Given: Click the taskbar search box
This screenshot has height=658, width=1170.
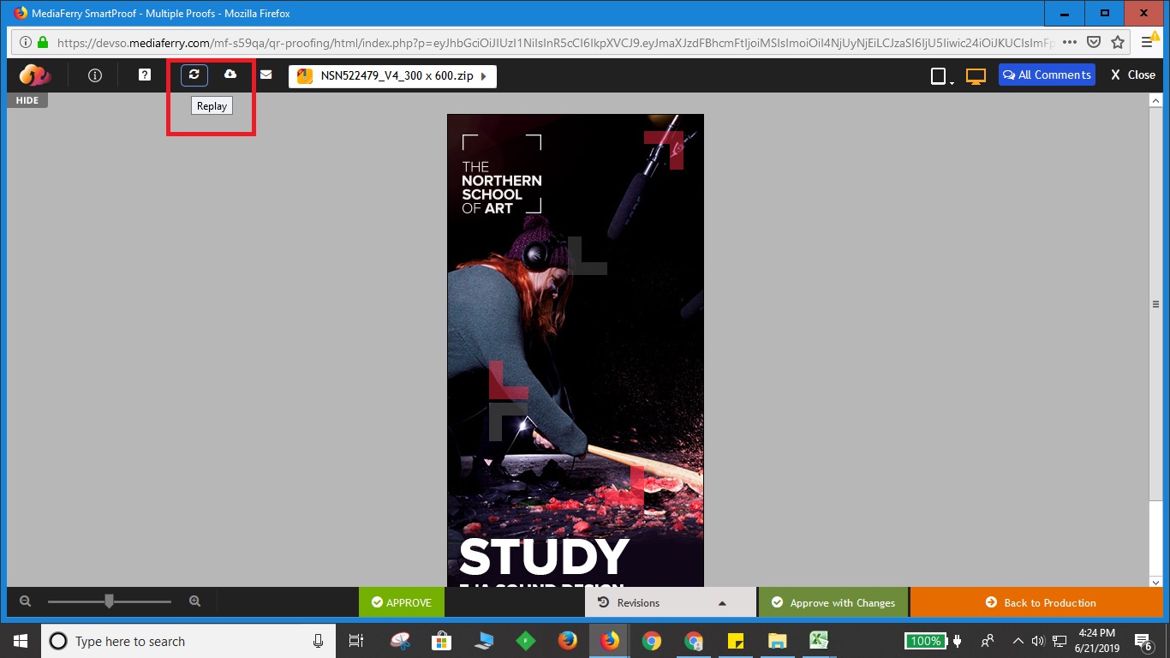Looking at the screenshot, I should [x=188, y=641].
